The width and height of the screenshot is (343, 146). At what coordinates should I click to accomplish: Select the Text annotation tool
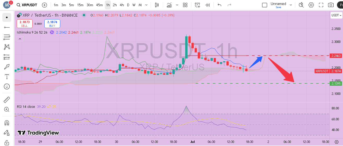(7, 77)
